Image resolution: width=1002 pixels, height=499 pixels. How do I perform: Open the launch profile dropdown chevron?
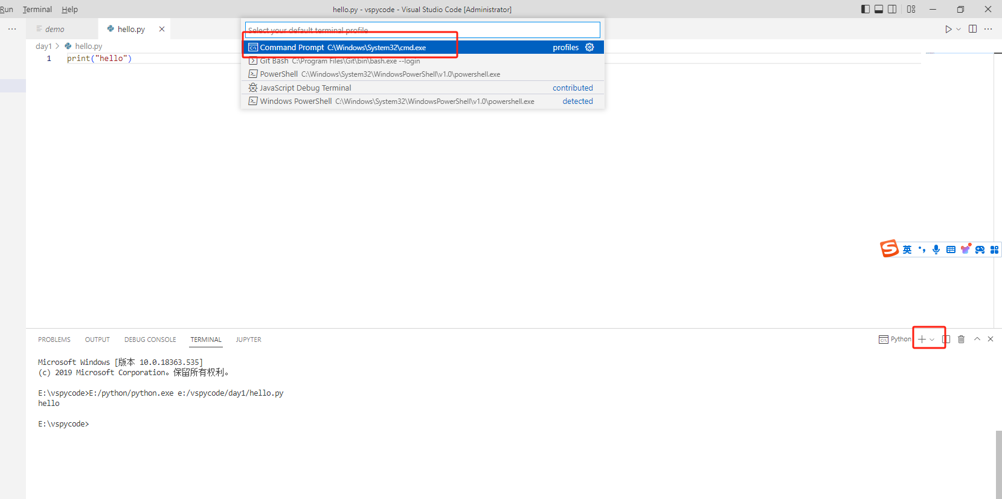[x=932, y=340]
